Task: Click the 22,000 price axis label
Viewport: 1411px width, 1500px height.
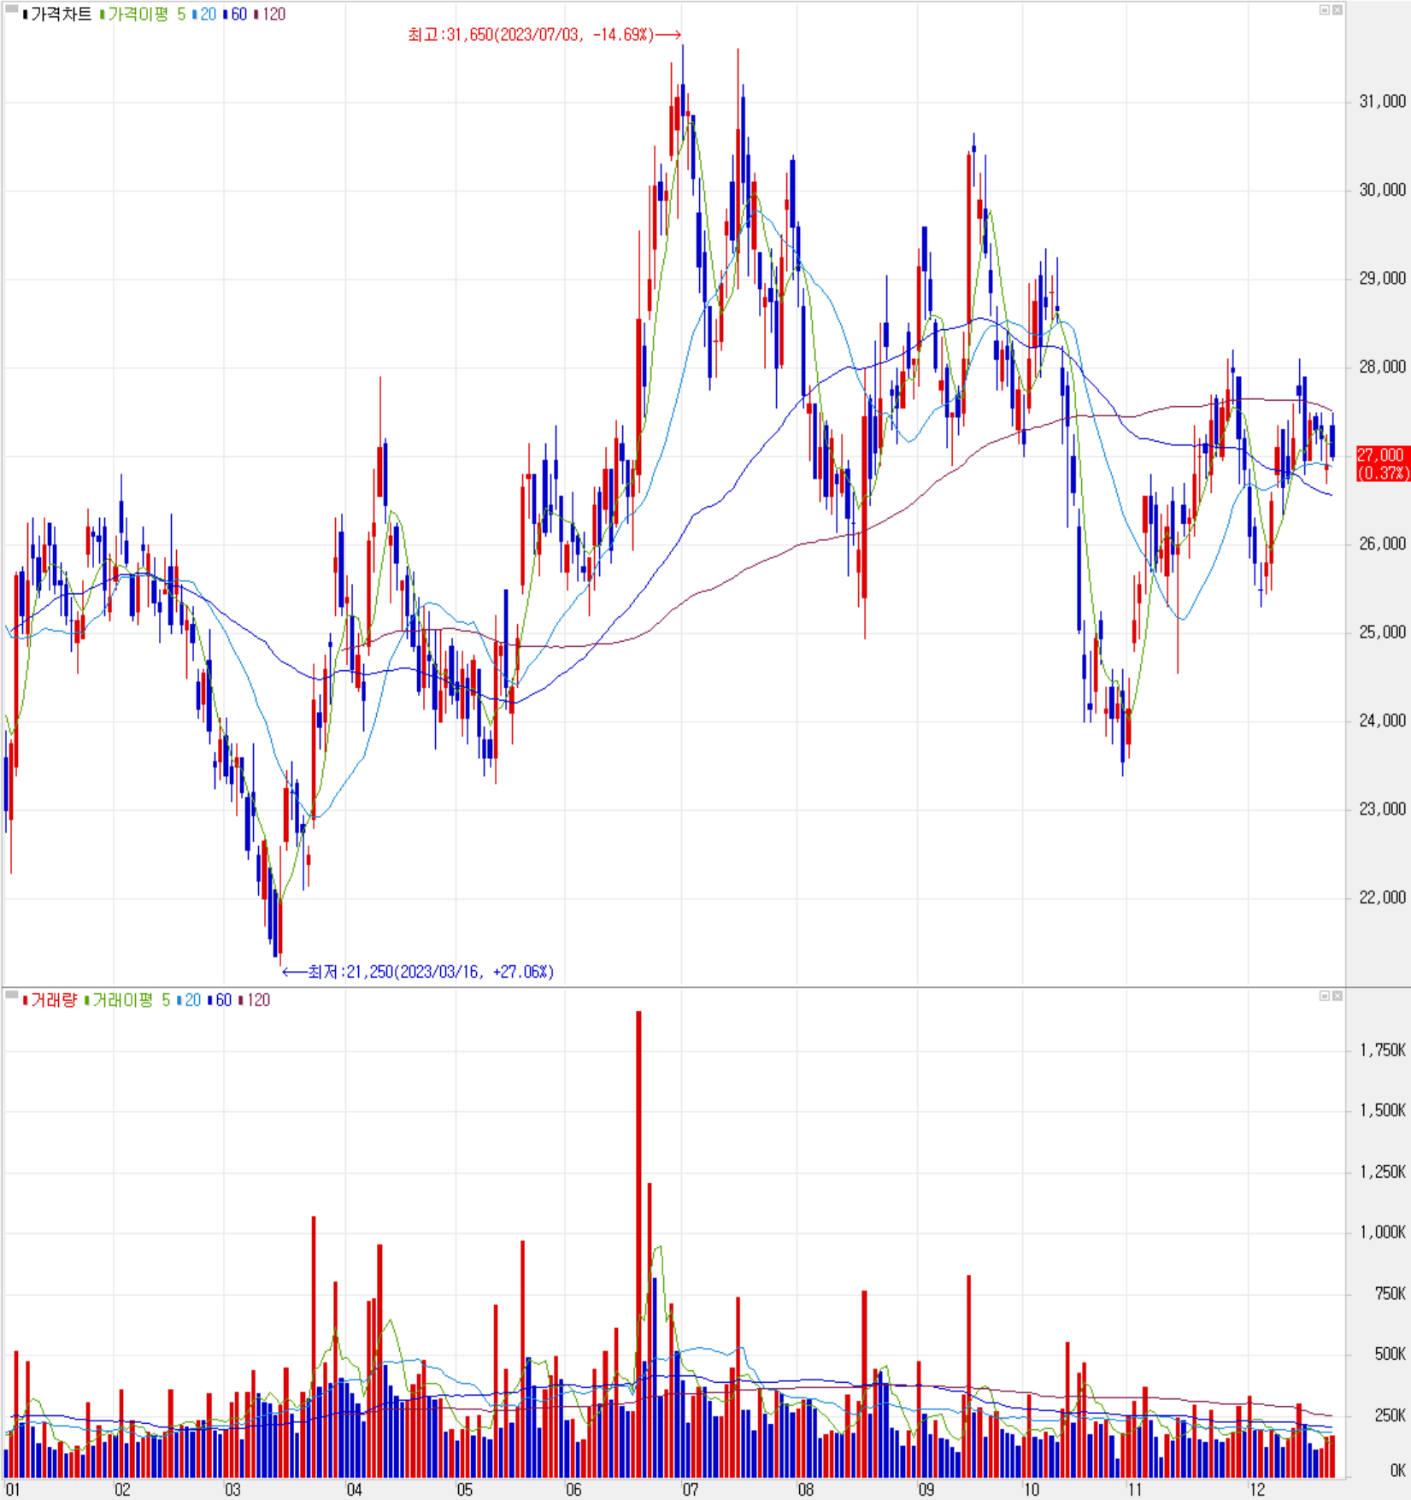Action: [1382, 897]
